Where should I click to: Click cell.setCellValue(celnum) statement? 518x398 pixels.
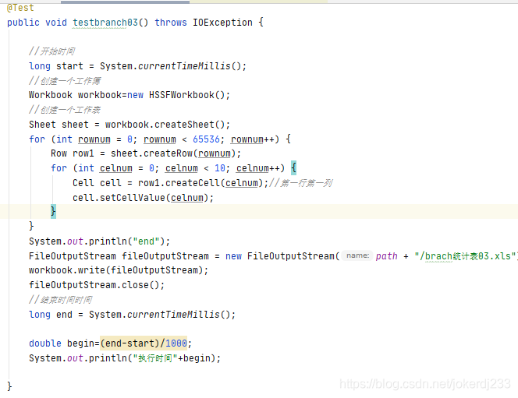tap(143, 198)
